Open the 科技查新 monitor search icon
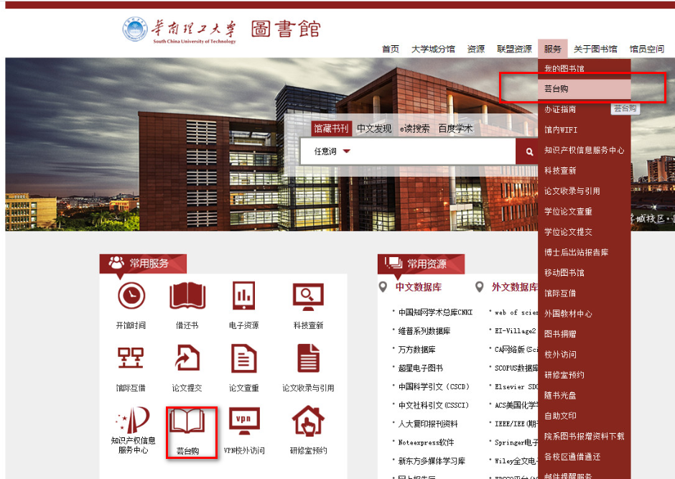 [308, 297]
